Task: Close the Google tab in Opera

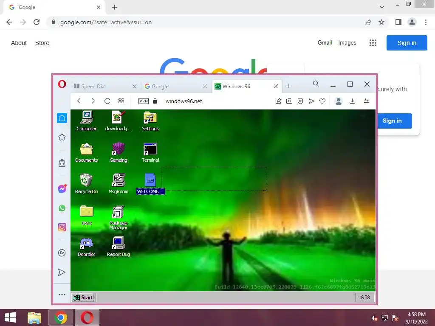Action: coord(205,87)
